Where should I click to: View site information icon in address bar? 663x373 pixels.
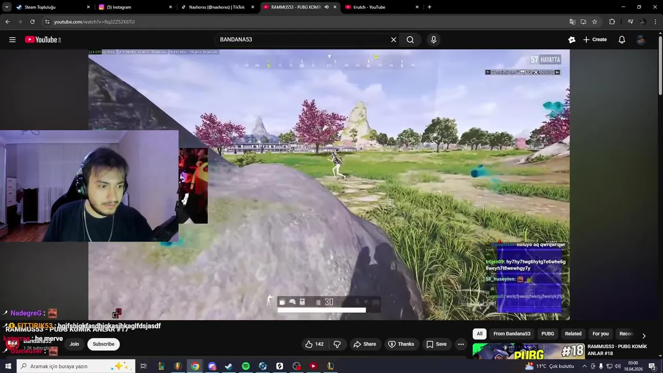[x=47, y=22]
